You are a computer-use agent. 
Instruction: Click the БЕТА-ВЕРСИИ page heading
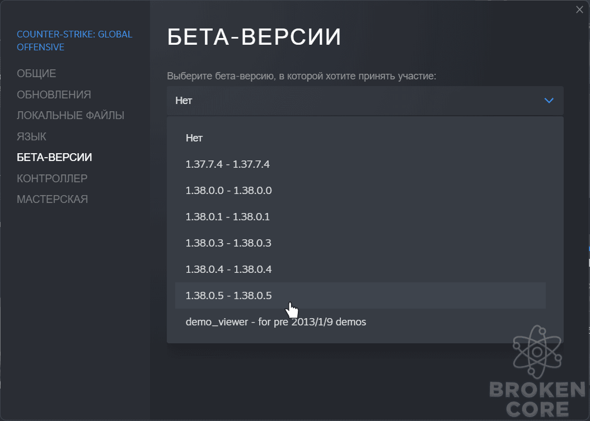(x=254, y=37)
